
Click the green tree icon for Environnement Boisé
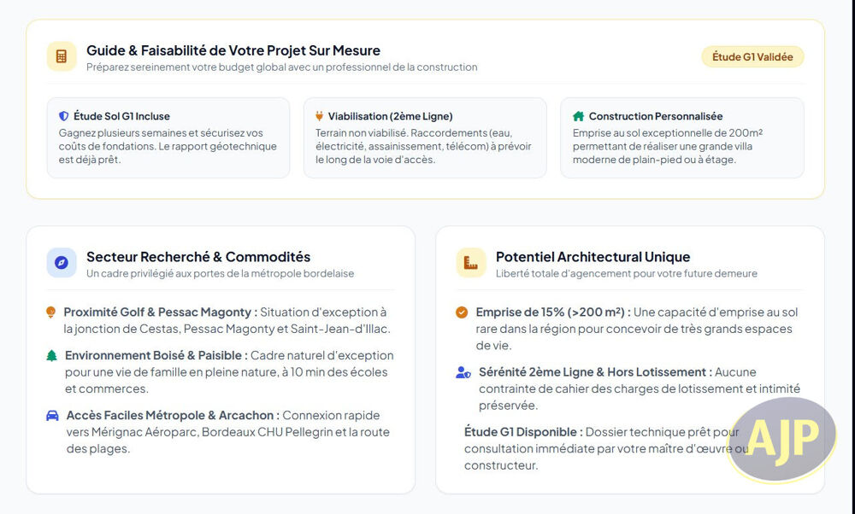click(52, 355)
